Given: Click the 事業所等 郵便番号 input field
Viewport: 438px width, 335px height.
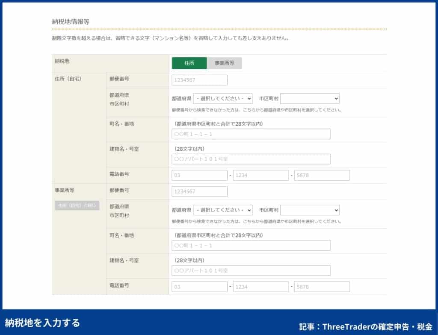Looking at the screenshot, I should 199,191.
